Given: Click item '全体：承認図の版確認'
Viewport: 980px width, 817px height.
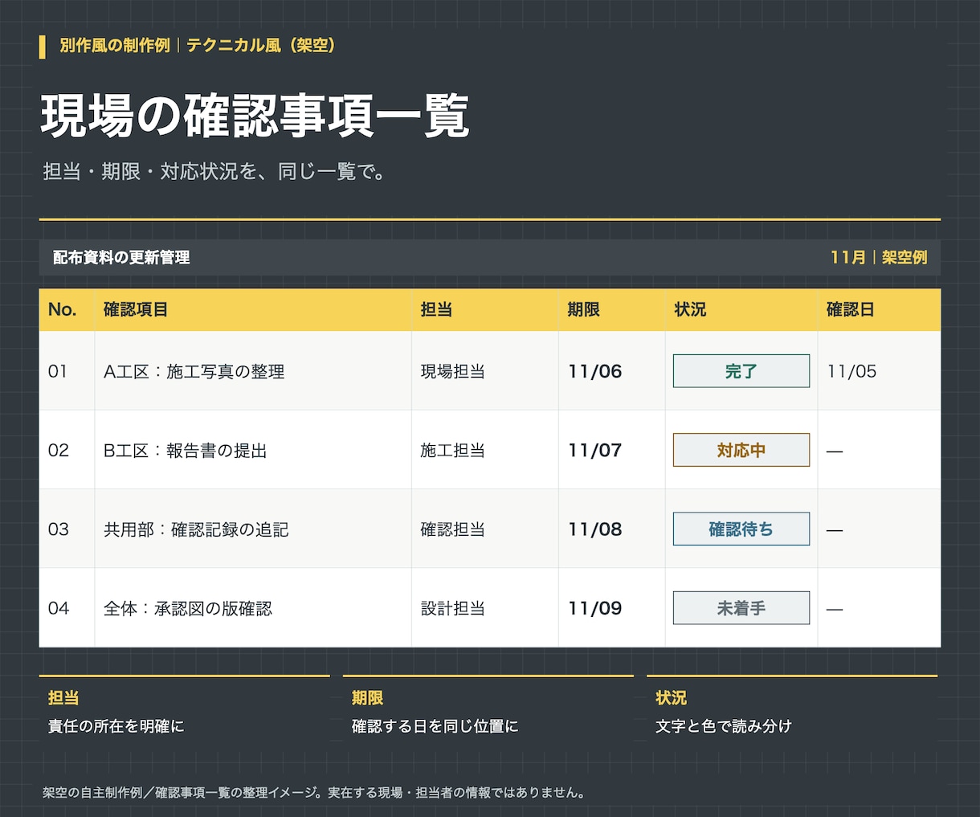Looking at the screenshot, I should coord(188,608).
